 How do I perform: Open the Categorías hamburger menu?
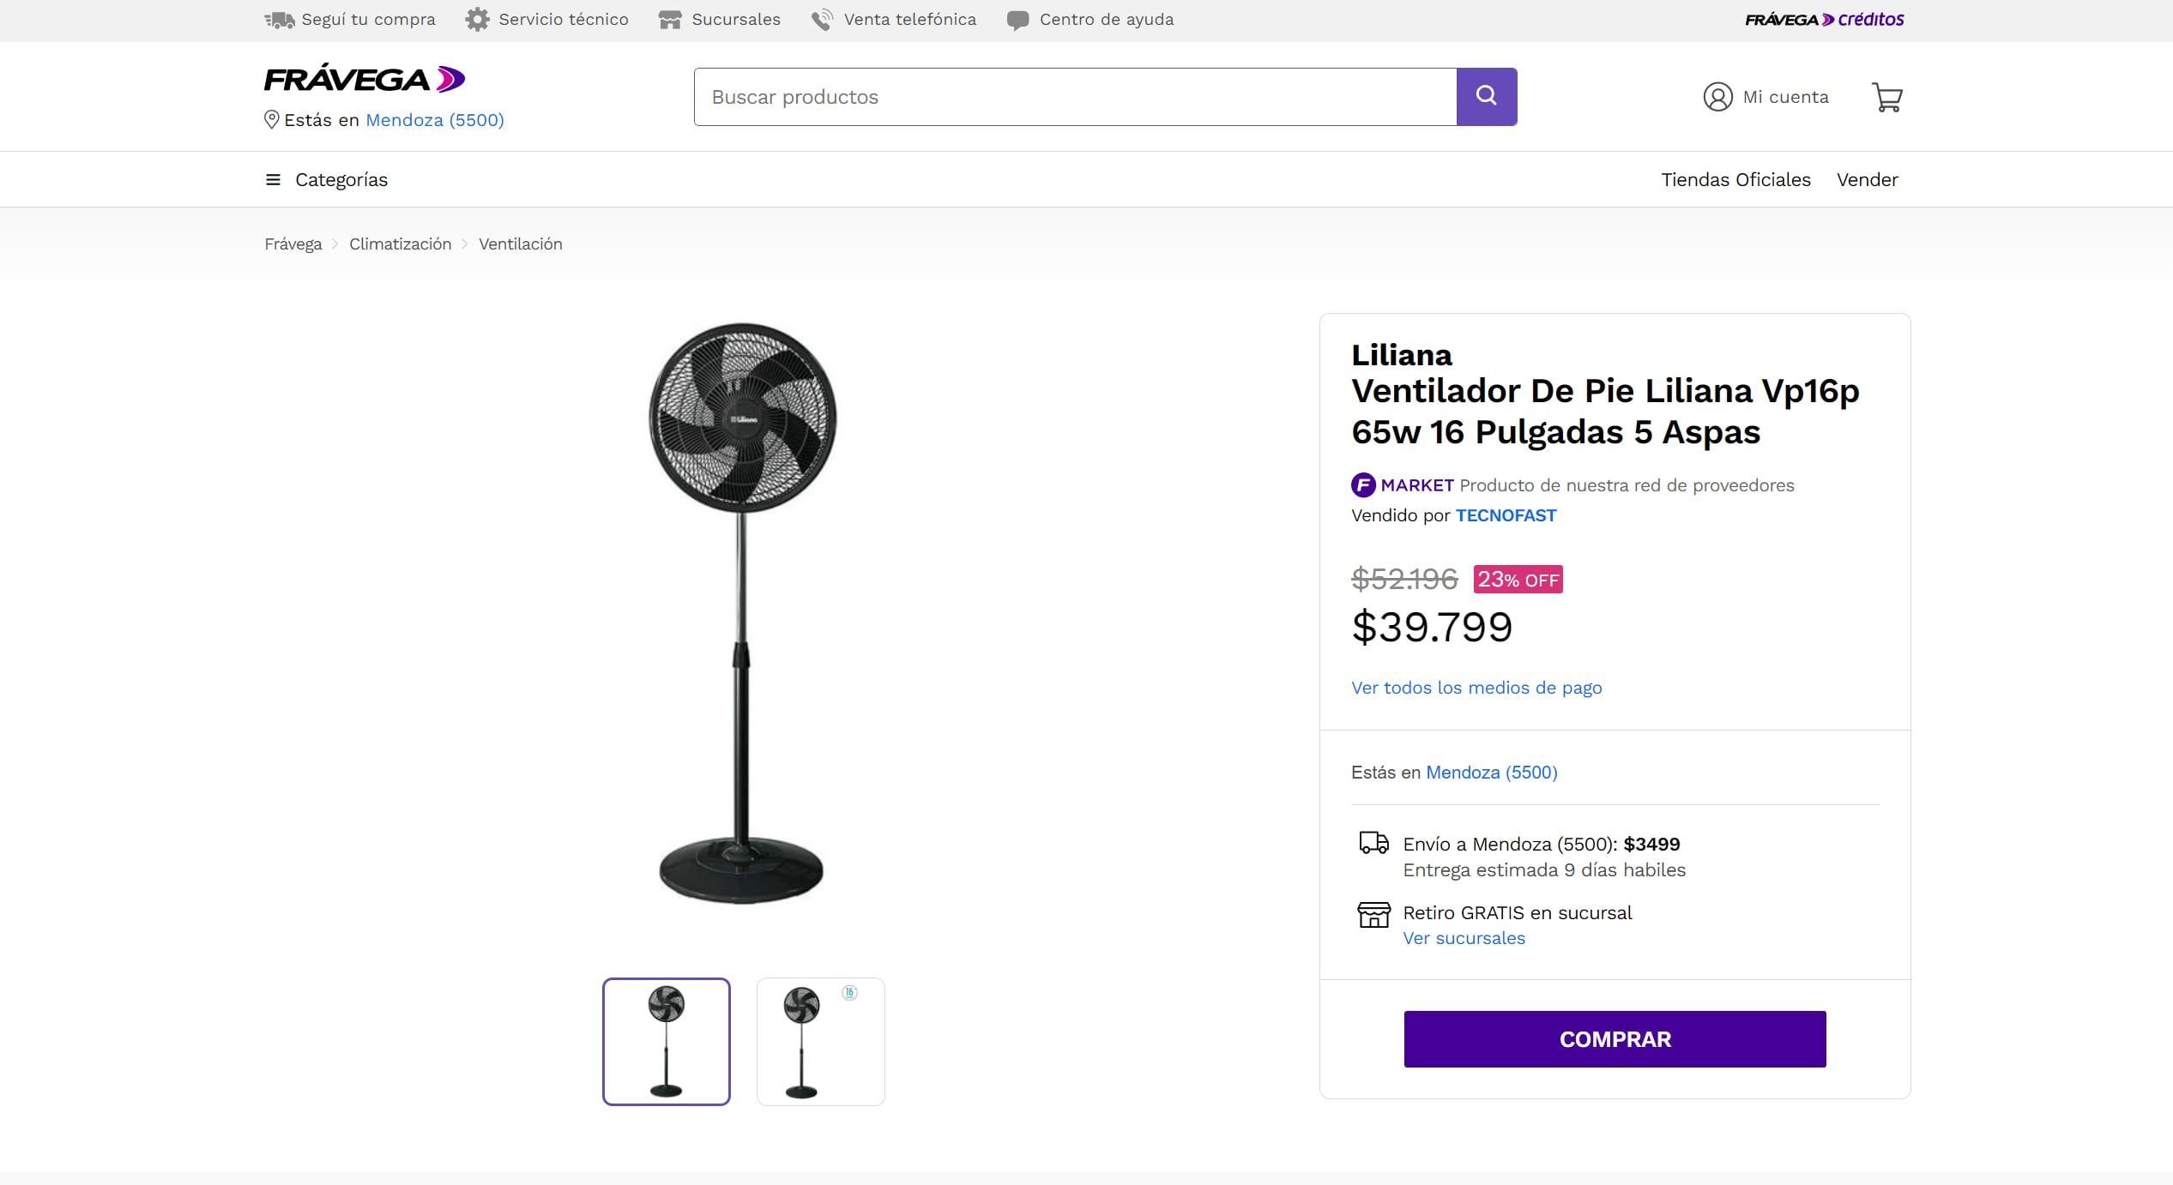272,179
